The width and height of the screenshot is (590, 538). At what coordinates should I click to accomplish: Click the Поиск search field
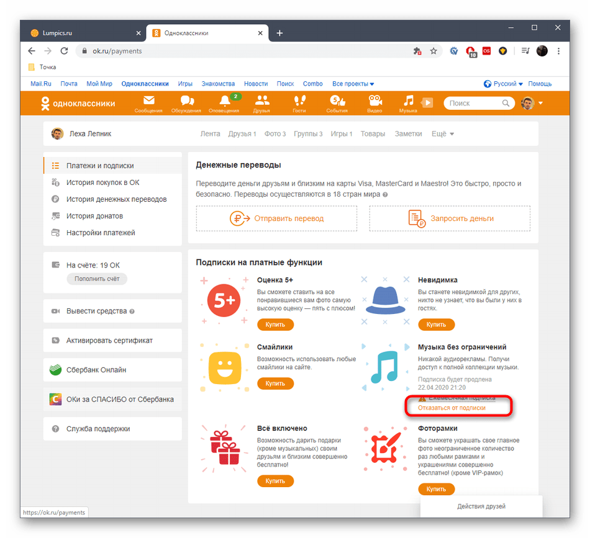pyautogui.click(x=473, y=103)
